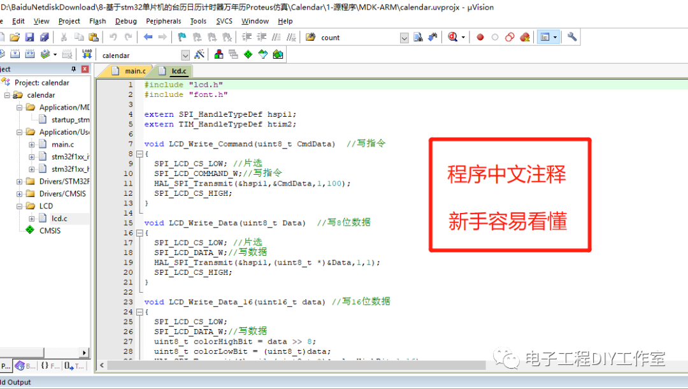Switch to the Books tab in project panel
The height and width of the screenshot is (389, 688).
tap(25, 366)
